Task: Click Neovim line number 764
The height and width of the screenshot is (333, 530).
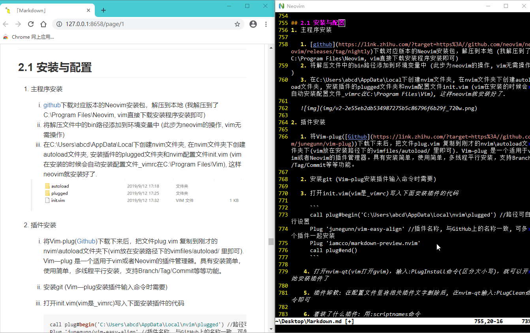Action: (x=283, y=122)
